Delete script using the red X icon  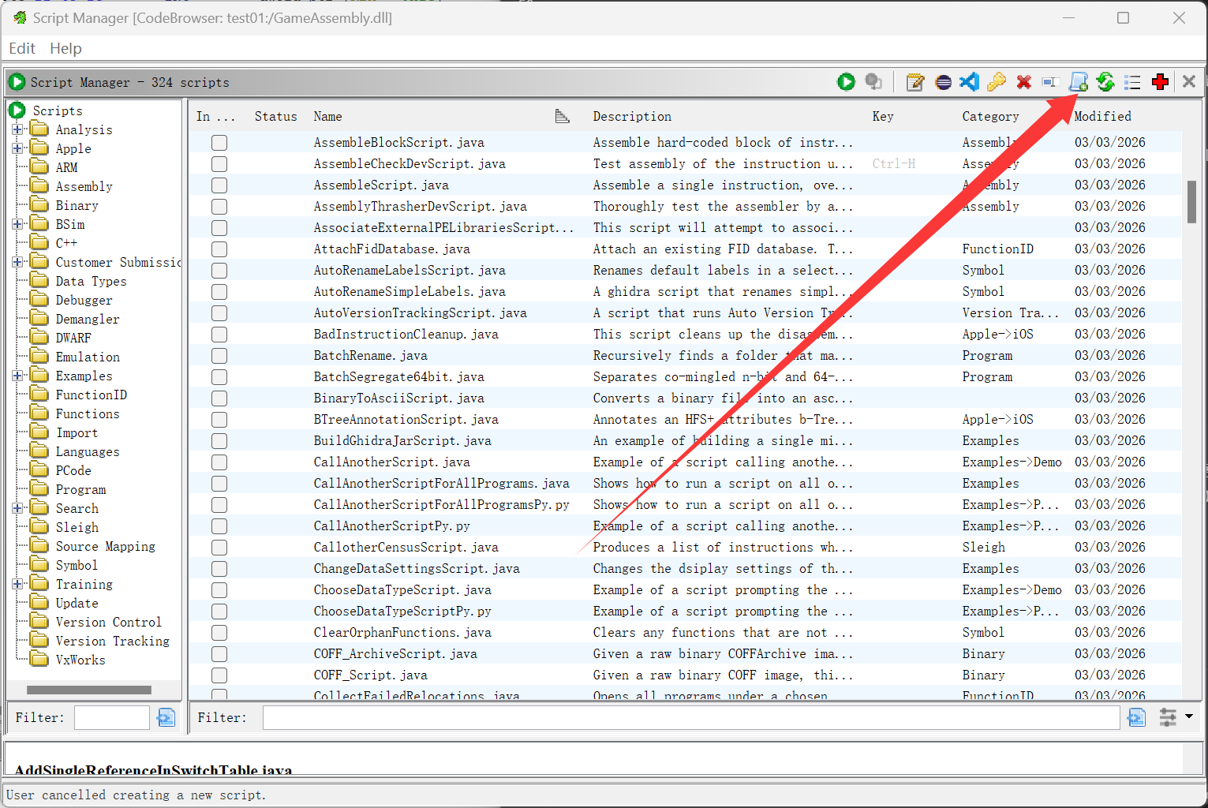tap(1024, 82)
